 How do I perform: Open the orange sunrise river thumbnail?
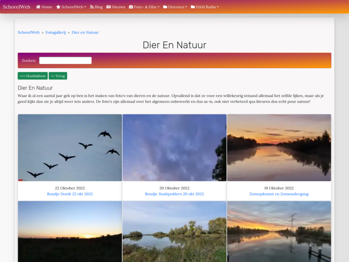(279, 148)
